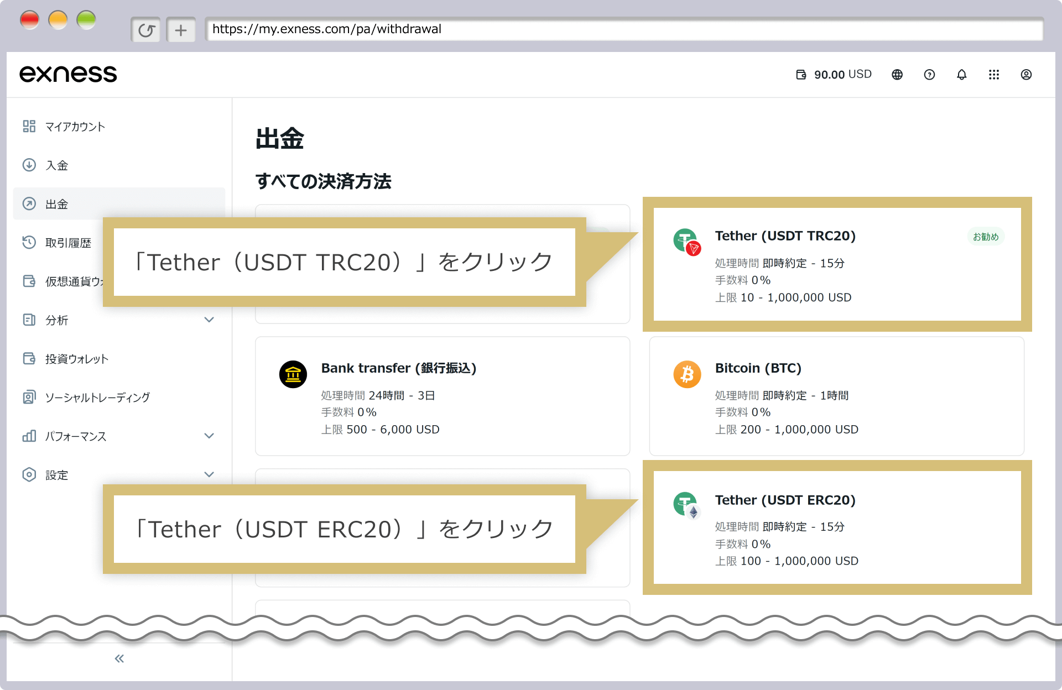
Task: Select Tether (USDT TRC20) withdrawal method
Action: (837, 264)
